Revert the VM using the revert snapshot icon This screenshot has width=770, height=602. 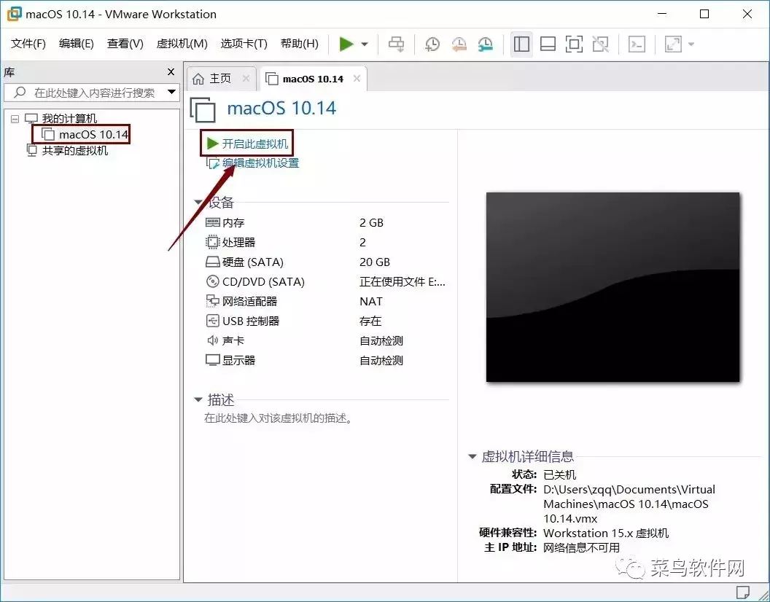pos(459,44)
